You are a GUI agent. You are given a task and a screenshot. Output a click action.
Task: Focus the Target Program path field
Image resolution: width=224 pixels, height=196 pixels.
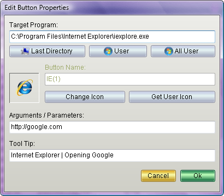pyautogui.click(x=112, y=36)
